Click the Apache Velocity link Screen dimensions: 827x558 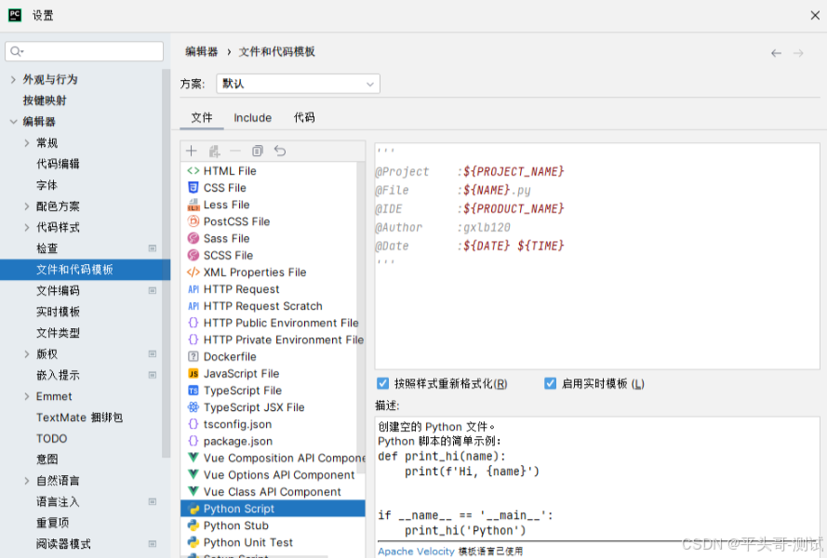point(416,551)
